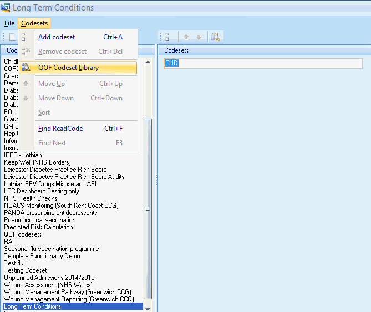Select Seasonal flu vaccination programme item
This screenshot has height=312, width=371.
pyautogui.click(x=51, y=249)
